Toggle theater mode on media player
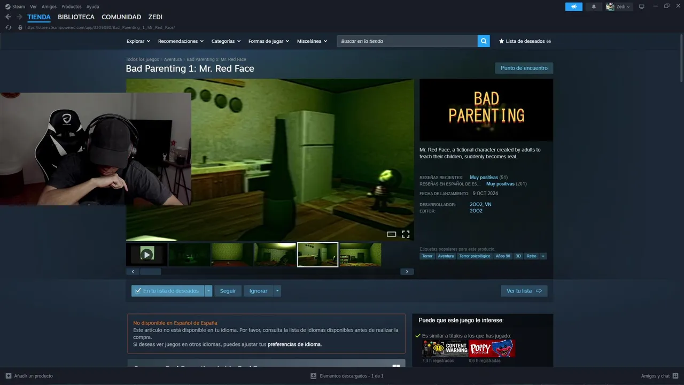 391,234
